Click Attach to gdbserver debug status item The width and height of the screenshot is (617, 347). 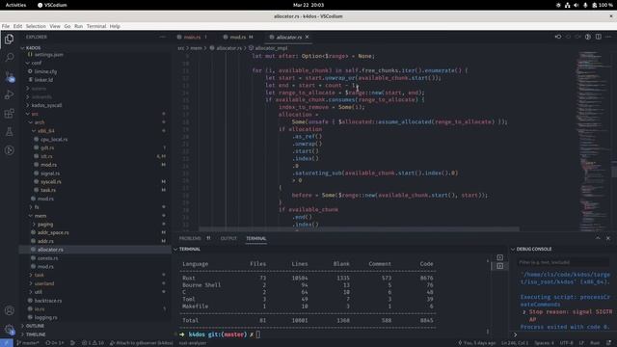pos(141,343)
